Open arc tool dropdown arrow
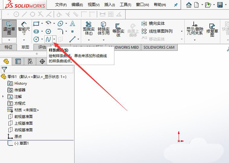Image resolution: width=229 pixels, height=163 pixels. point(54,23)
